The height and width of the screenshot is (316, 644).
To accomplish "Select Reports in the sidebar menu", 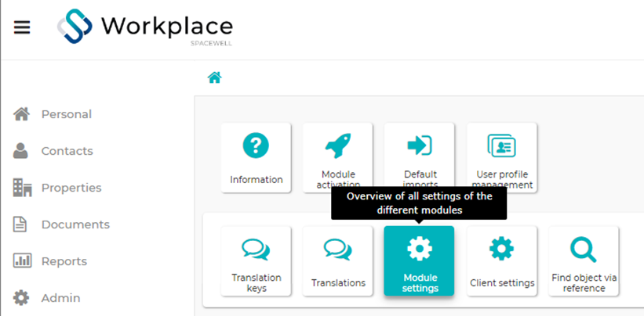I will [x=64, y=261].
